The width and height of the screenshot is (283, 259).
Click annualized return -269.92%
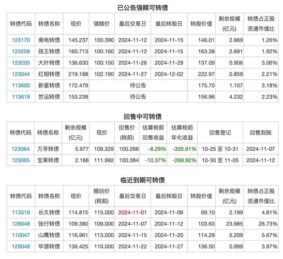tap(184, 160)
